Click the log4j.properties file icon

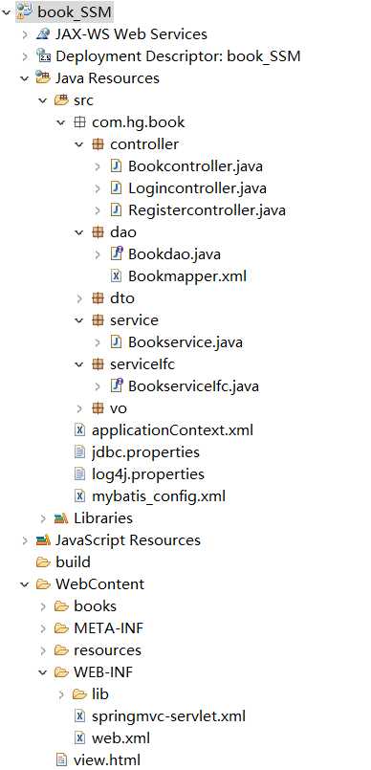pyautogui.click(x=79, y=473)
